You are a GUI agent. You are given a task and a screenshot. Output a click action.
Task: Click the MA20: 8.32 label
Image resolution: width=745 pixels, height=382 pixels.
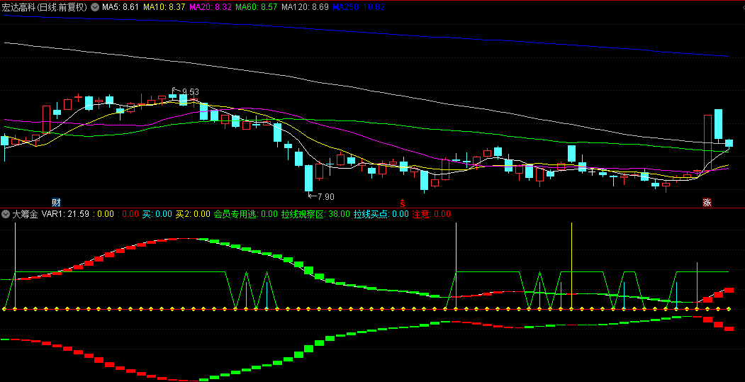(211, 7)
